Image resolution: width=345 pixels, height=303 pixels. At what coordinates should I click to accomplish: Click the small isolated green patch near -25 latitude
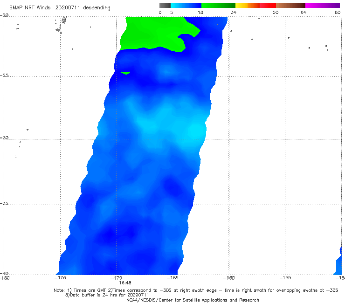pos(126,73)
